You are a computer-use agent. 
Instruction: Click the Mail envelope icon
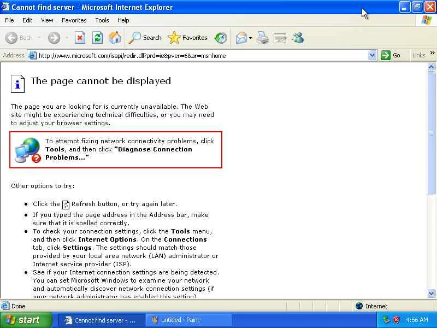[241, 38]
